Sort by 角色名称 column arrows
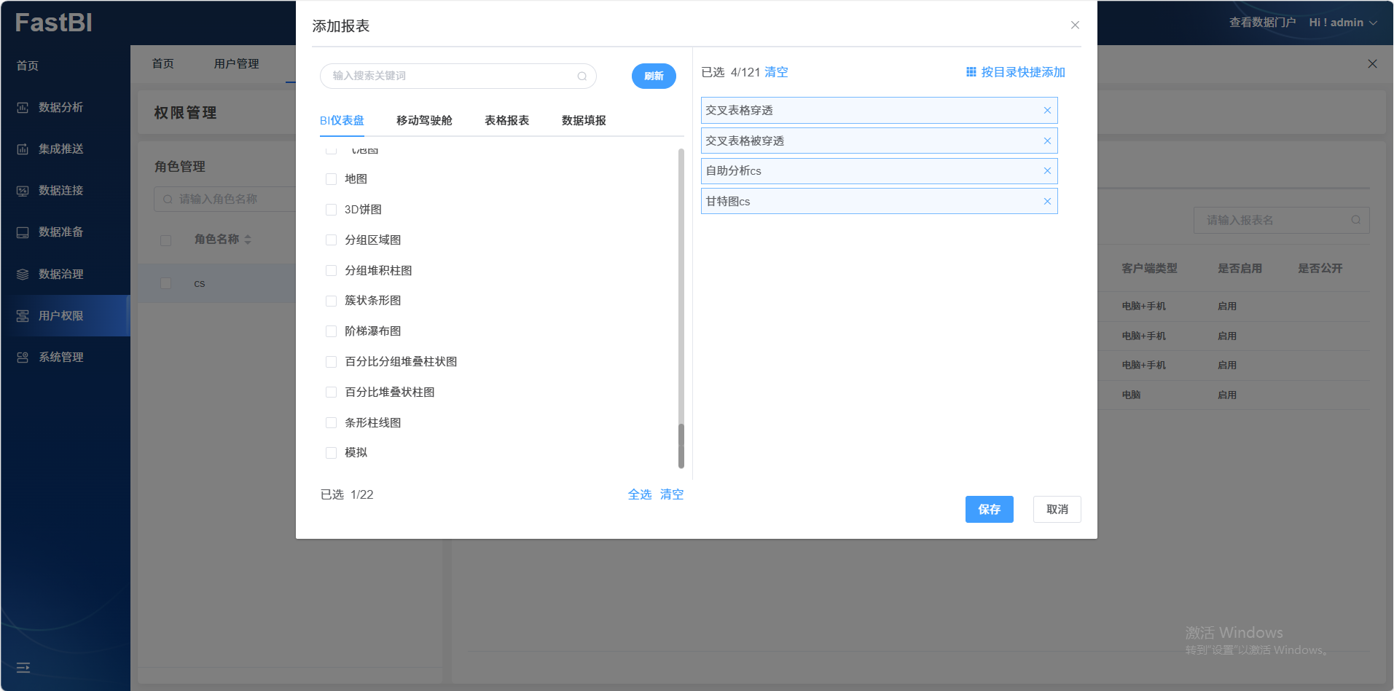The width and height of the screenshot is (1394, 691). 248,240
